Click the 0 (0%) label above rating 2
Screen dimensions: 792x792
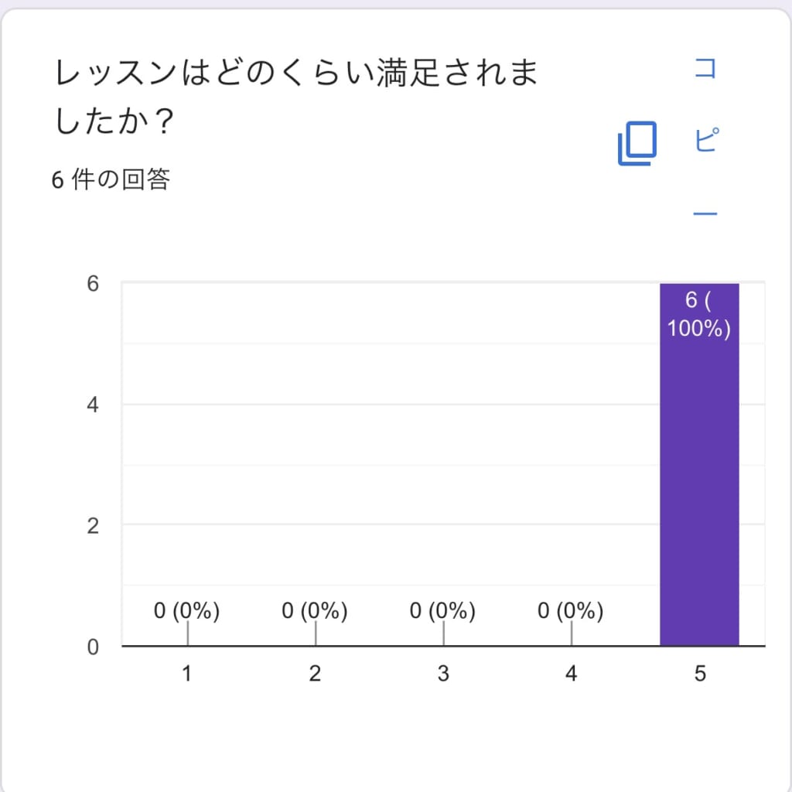315,611
